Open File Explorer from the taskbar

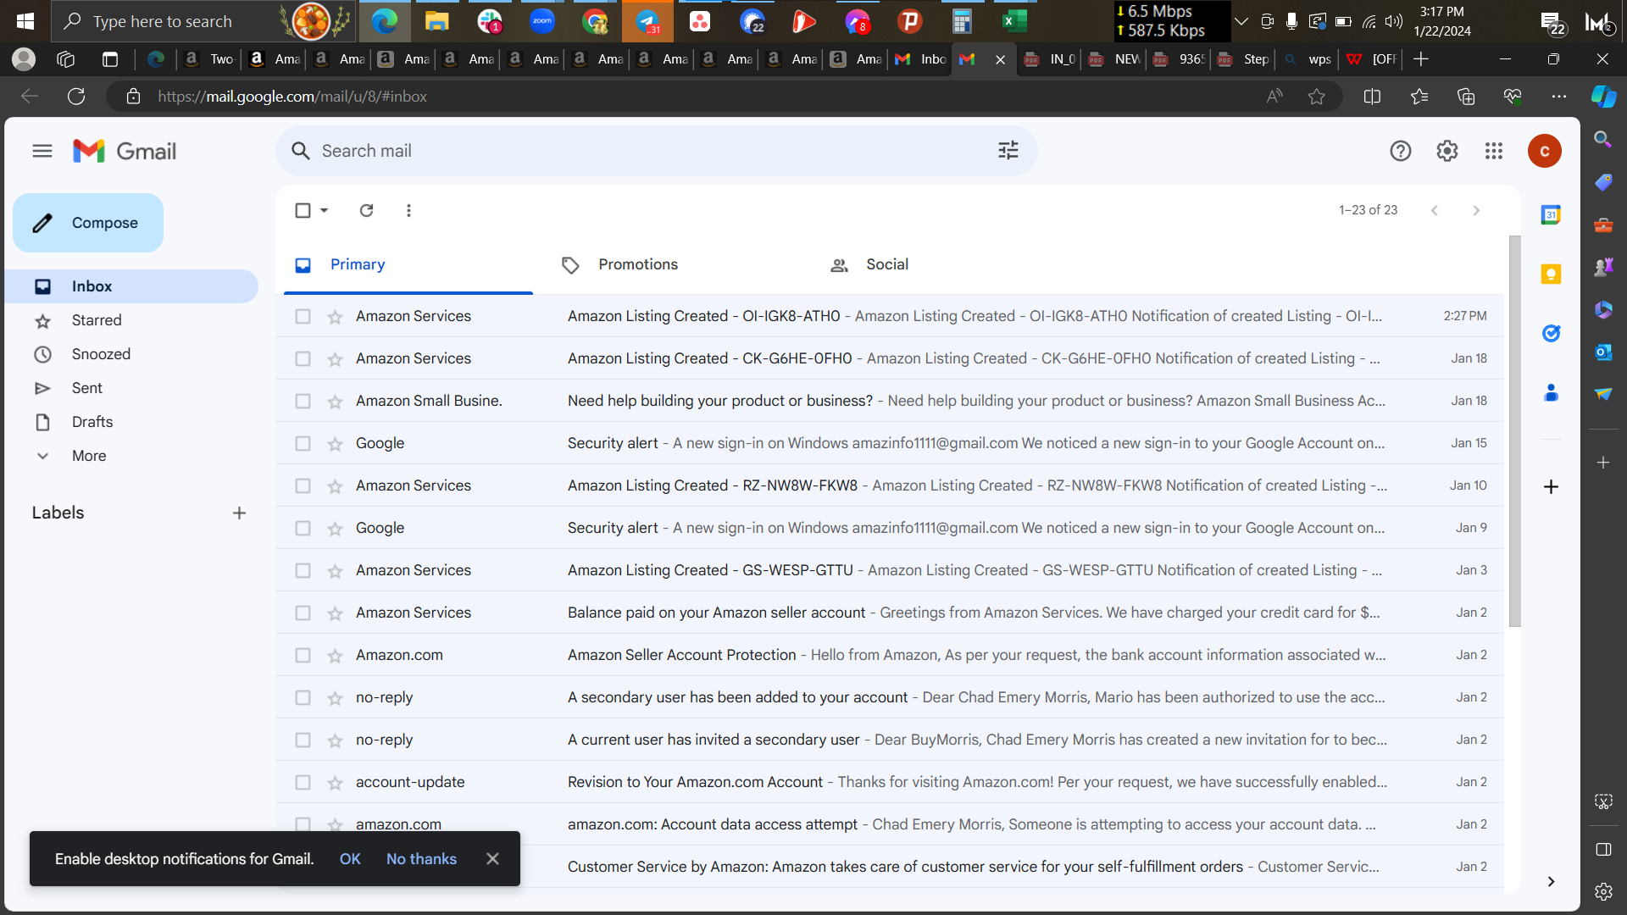436,21
